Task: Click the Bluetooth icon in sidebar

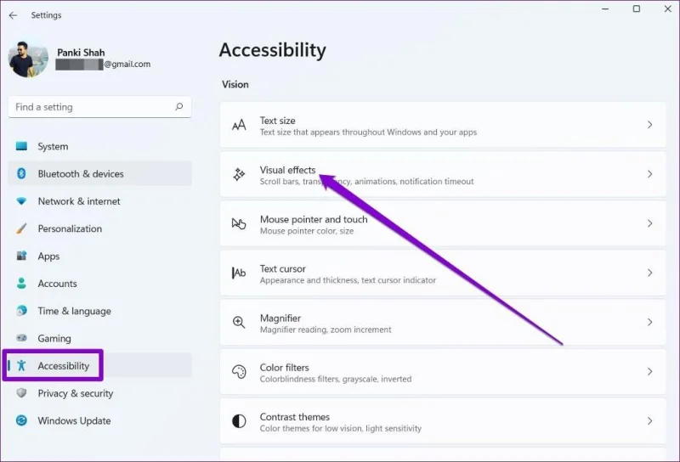Action: (x=21, y=173)
